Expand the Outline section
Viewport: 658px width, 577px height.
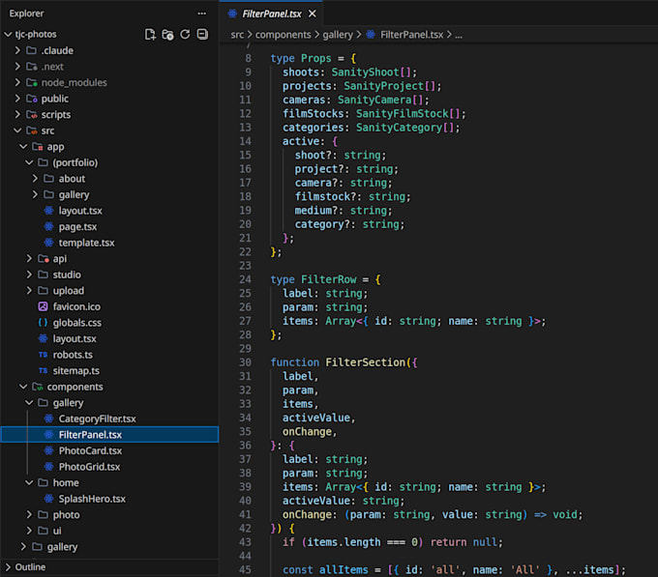(8, 567)
